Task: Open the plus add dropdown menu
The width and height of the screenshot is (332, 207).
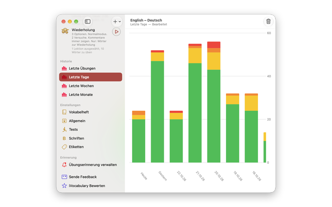Action: (x=117, y=21)
